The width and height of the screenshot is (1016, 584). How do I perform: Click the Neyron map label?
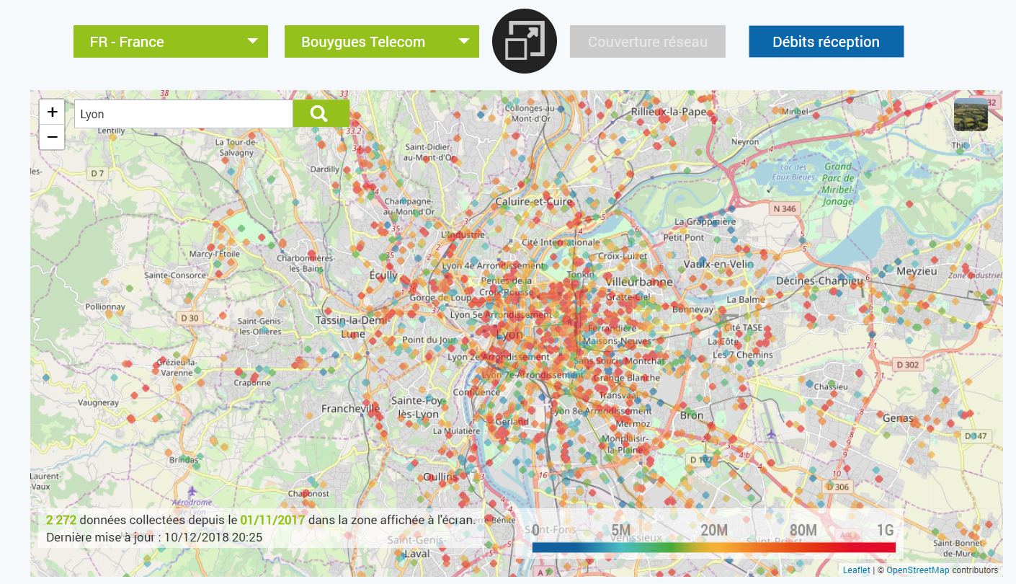coord(745,142)
